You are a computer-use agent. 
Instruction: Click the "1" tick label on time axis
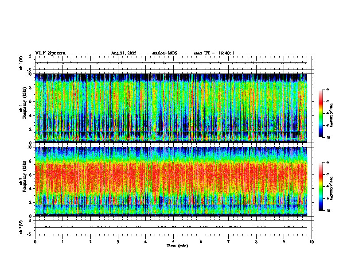coord(62,242)
